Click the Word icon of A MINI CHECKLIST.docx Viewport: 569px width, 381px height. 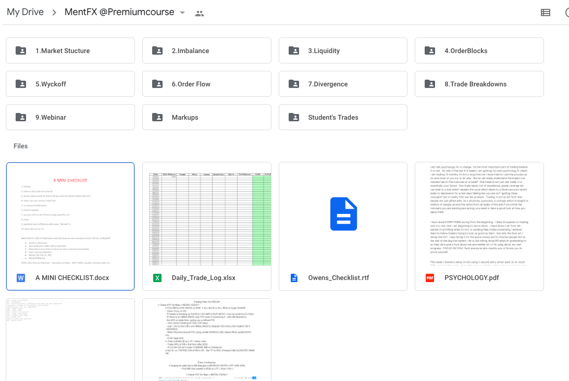[x=21, y=278]
